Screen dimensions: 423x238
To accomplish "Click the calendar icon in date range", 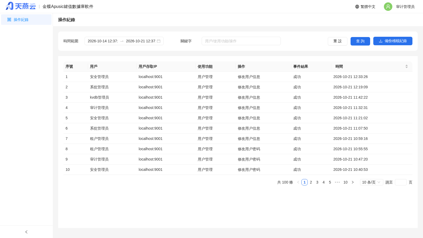I will (x=159, y=41).
